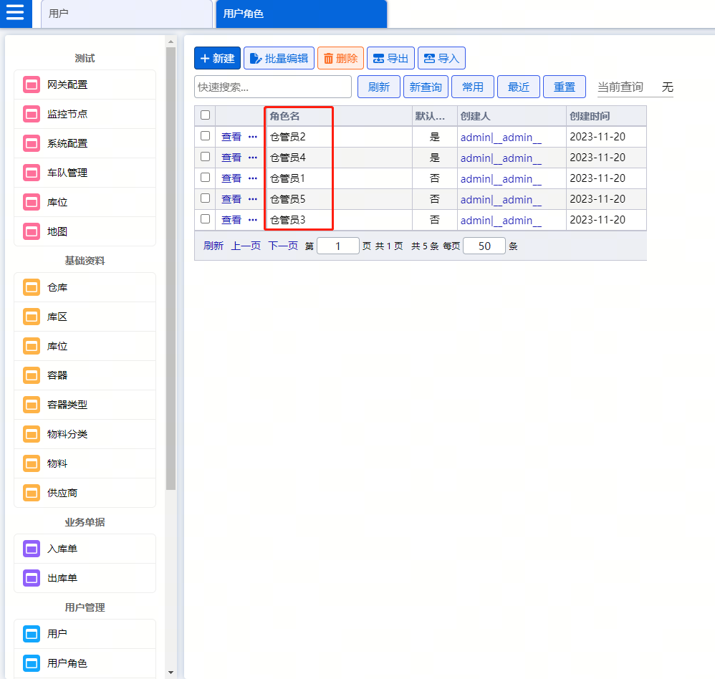Viewport: 715px width, 679px height.
Task: Open 入库单 in the sidebar
Action: tap(85, 549)
